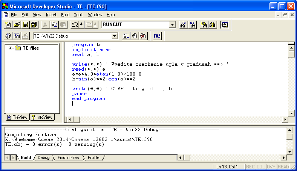Save all open files

34,24
